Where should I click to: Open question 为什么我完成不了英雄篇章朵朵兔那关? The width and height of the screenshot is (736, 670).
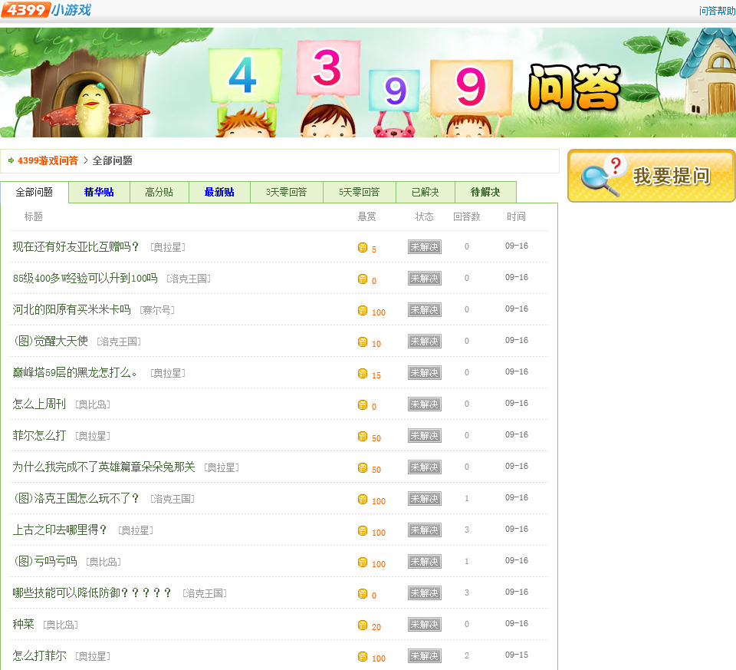point(103,467)
